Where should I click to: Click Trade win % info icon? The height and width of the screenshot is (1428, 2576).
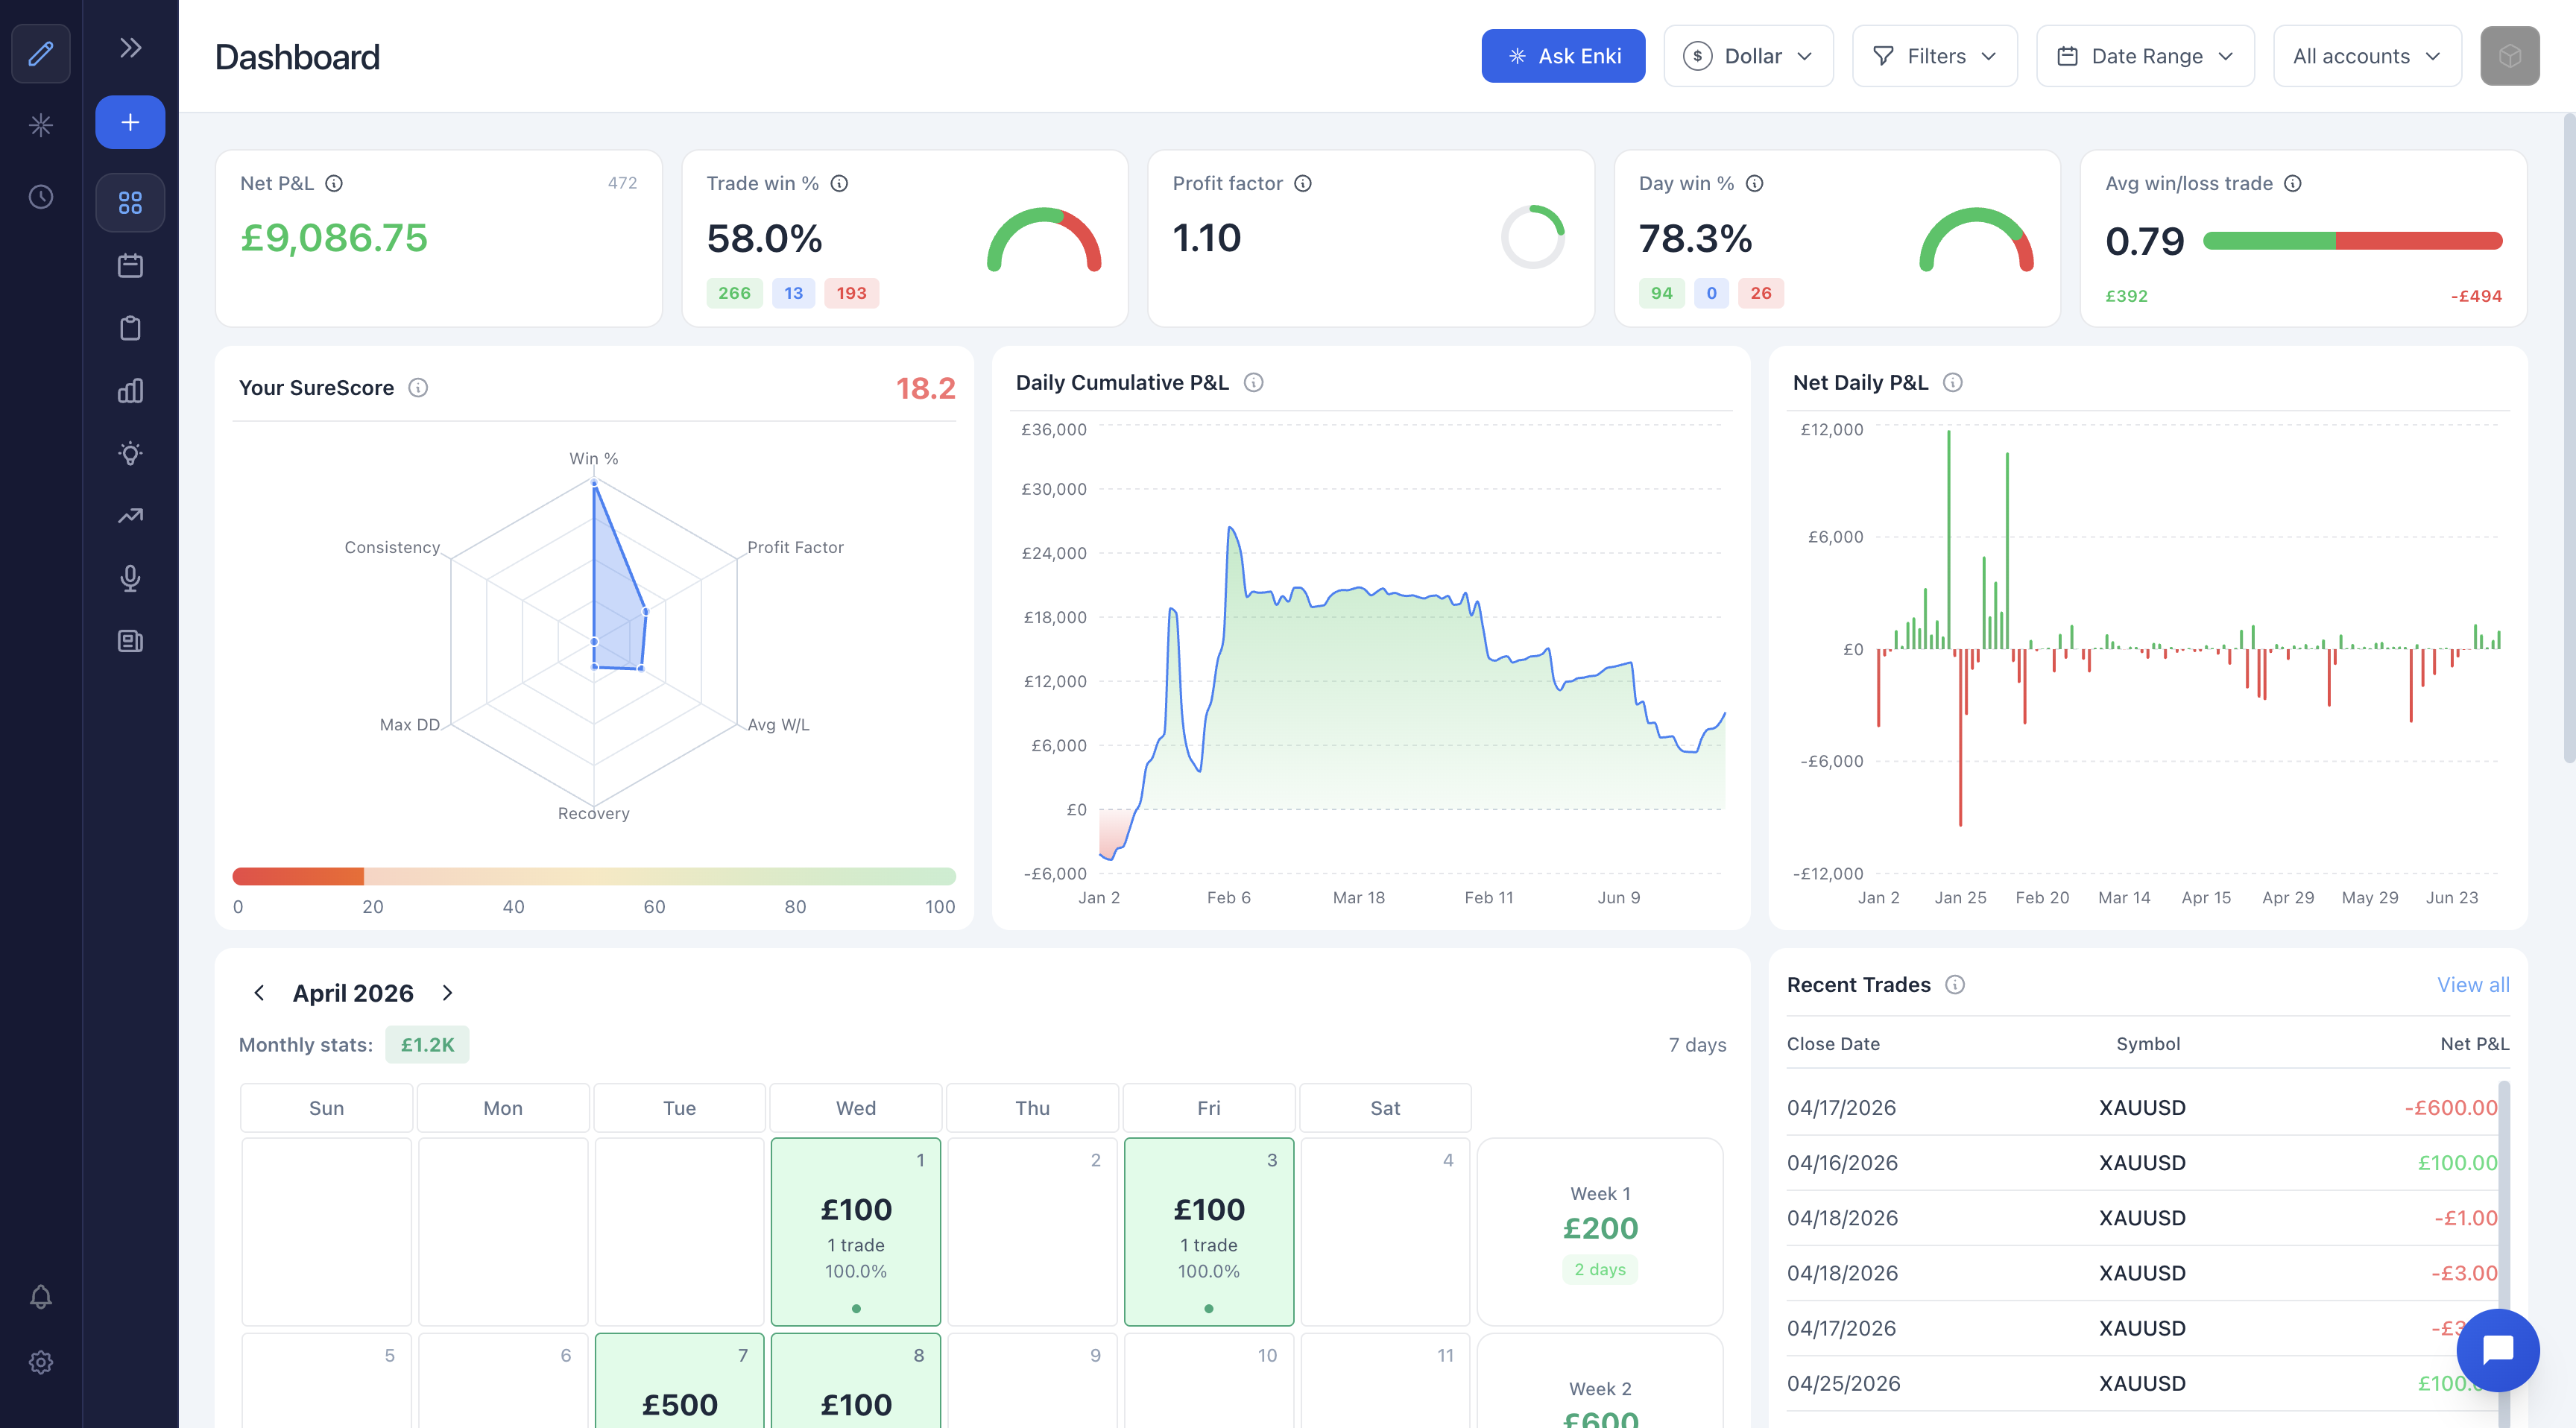click(839, 183)
